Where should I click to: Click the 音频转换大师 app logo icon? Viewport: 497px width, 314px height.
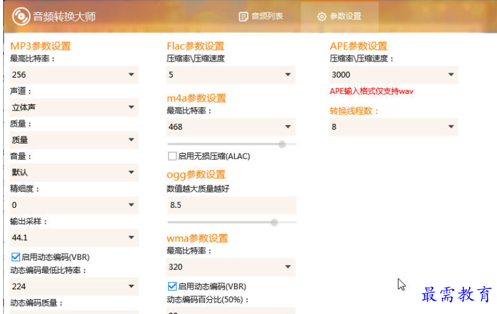point(21,16)
